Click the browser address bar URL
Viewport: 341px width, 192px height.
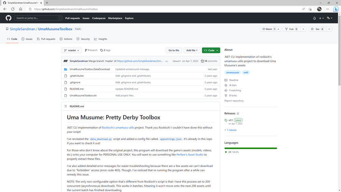point(66,9)
